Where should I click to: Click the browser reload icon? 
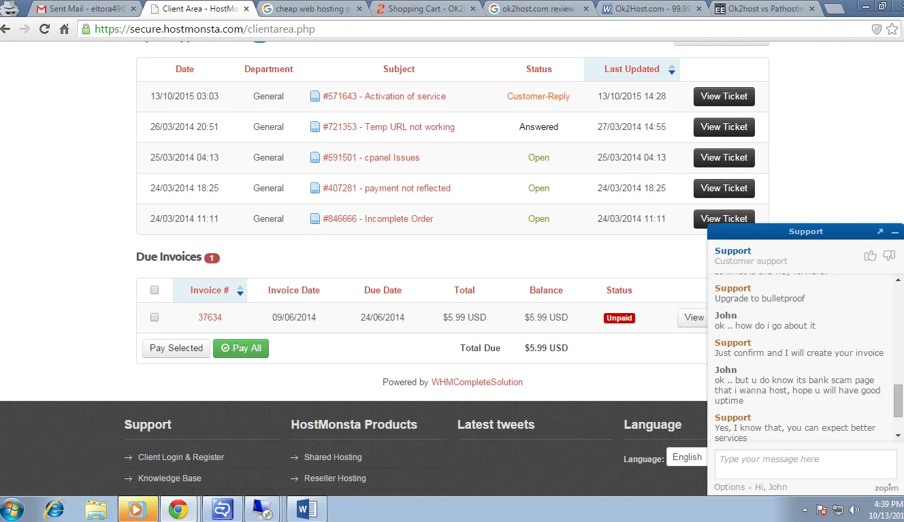click(44, 29)
